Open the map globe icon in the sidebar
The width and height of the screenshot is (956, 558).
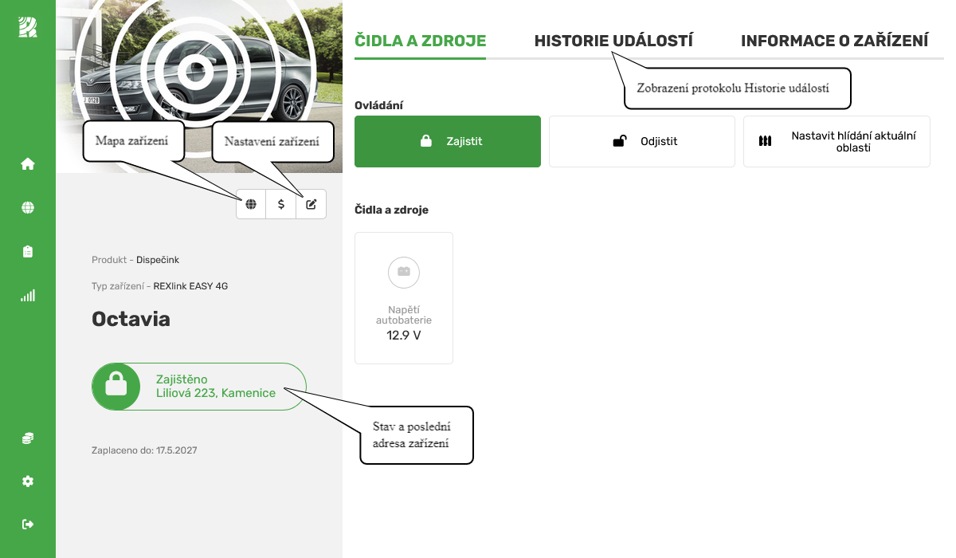coord(28,206)
